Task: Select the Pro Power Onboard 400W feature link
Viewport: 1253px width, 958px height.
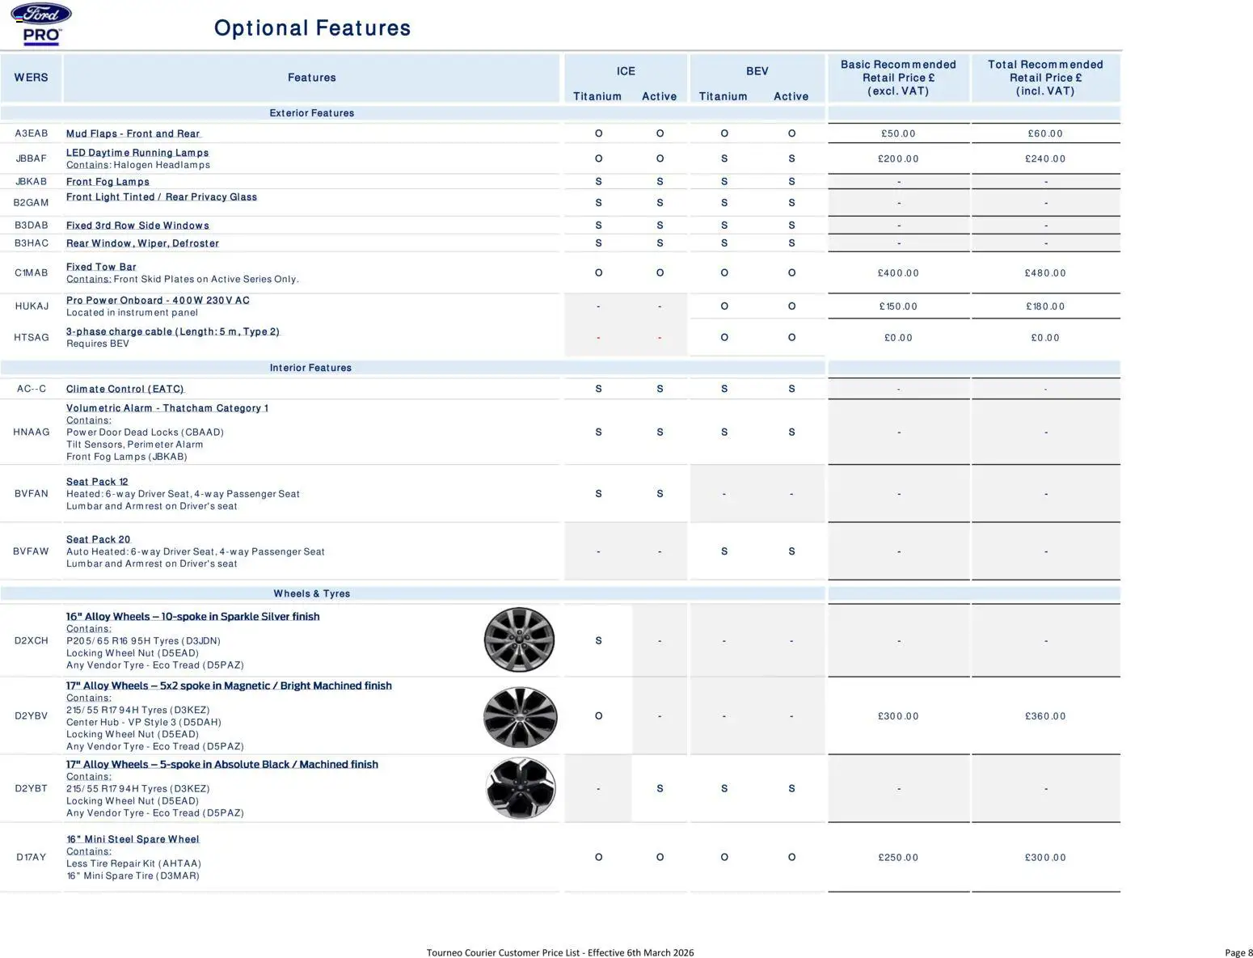Action: point(158,300)
